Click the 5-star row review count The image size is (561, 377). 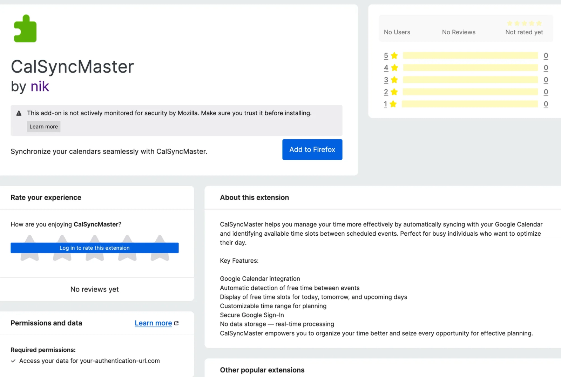pyautogui.click(x=546, y=56)
